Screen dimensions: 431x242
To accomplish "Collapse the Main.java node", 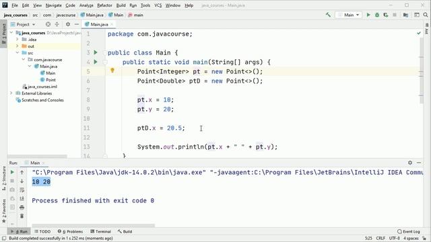I will pyautogui.click(x=30, y=66).
